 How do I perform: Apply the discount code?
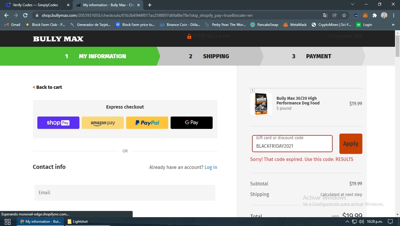(x=351, y=144)
